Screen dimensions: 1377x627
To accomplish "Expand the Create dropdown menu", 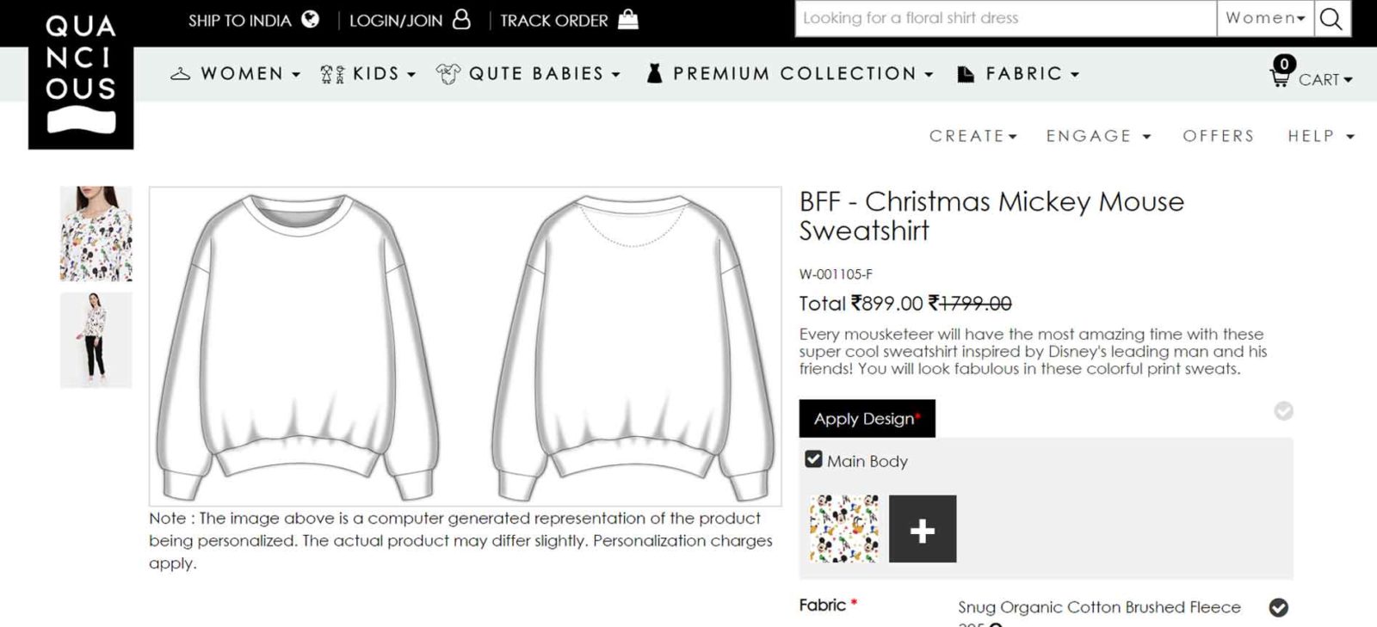I will (x=973, y=136).
